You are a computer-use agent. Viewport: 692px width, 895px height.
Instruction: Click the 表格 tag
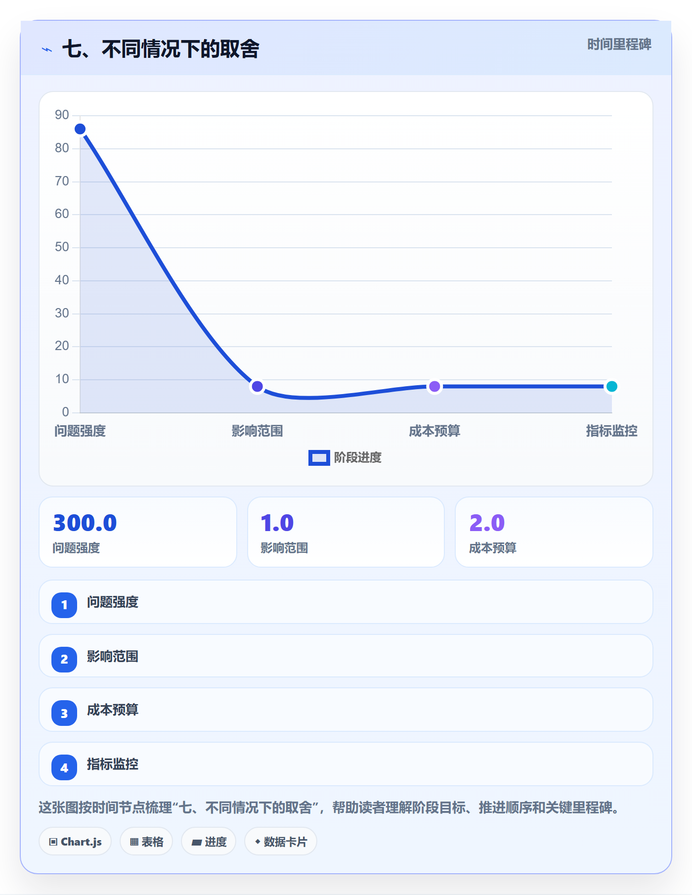pyautogui.click(x=146, y=841)
